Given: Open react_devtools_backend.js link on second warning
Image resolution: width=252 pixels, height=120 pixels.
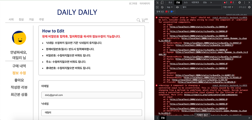Looking at the screenshot, I should pos(230,86).
